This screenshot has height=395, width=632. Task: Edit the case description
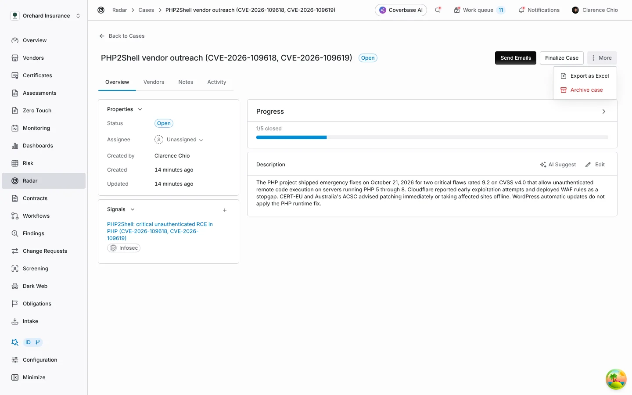[595, 165]
